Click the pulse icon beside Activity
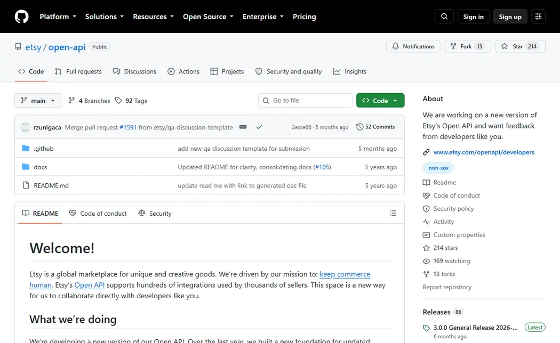Image resolution: width=560 pixels, height=343 pixels. [x=426, y=222]
